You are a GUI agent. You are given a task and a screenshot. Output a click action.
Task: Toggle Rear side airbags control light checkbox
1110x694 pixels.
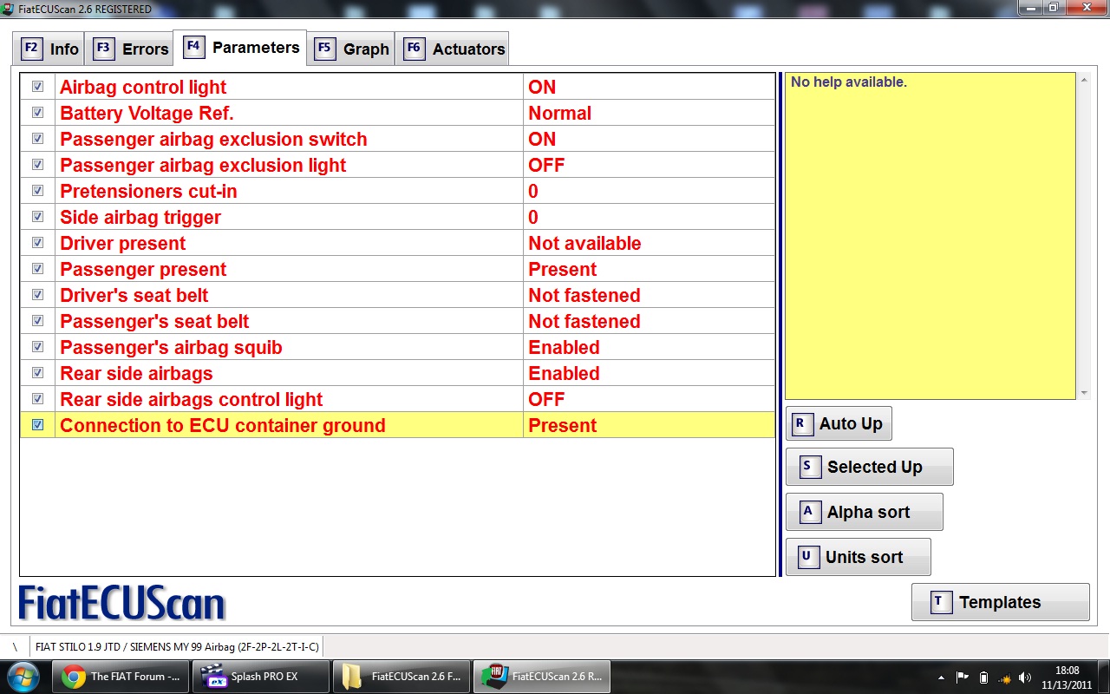tap(37, 399)
